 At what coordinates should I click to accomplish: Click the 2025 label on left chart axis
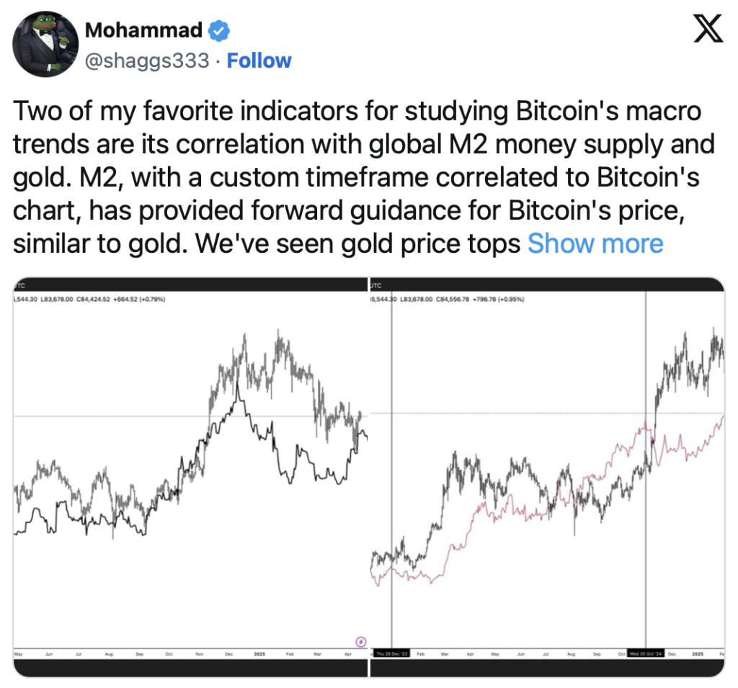[x=259, y=654]
